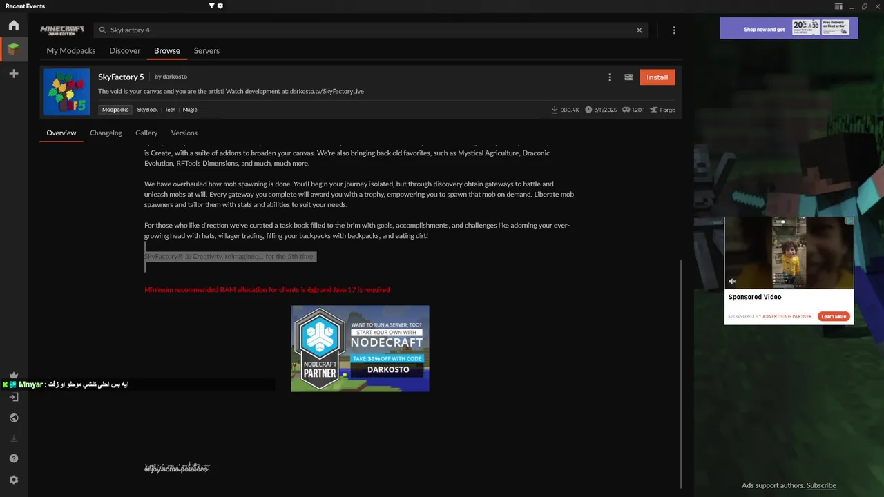Click the Recent Events title
This screenshot has height=497, width=884.
pos(25,6)
